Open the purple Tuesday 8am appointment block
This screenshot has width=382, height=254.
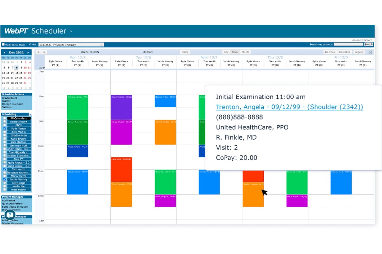tap(121, 107)
